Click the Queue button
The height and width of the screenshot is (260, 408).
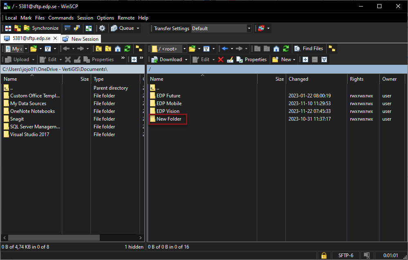click(x=123, y=28)
